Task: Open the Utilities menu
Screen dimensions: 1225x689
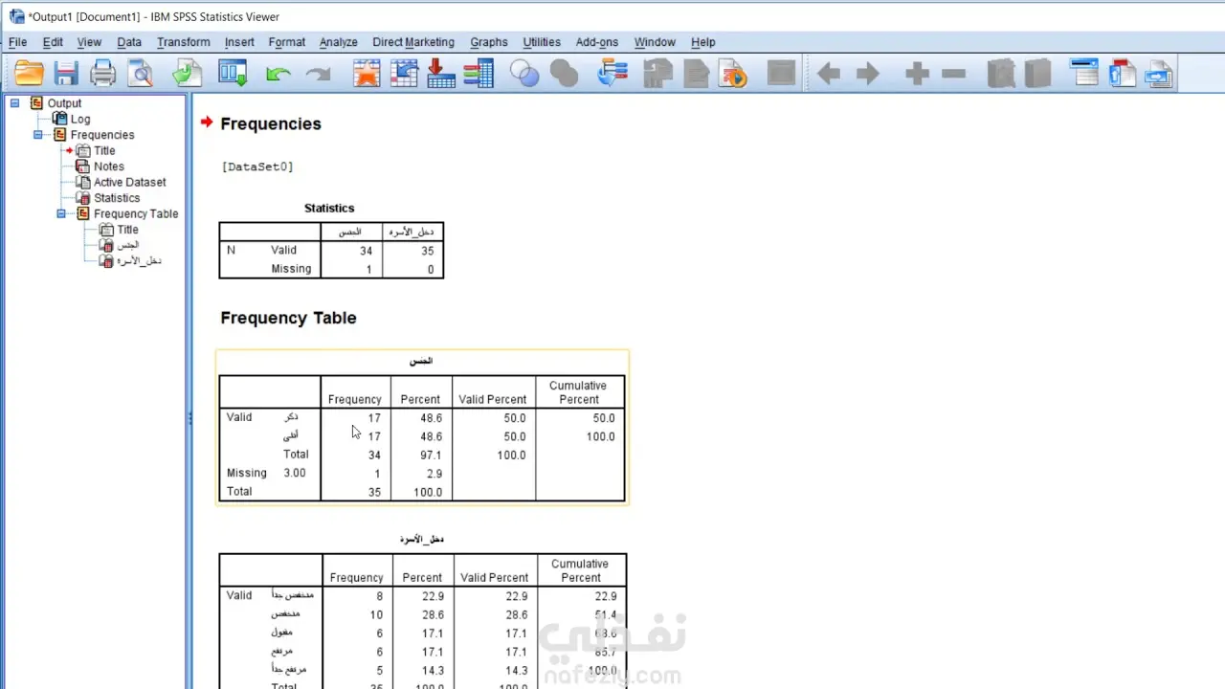Action: click(x=542, y=42)
